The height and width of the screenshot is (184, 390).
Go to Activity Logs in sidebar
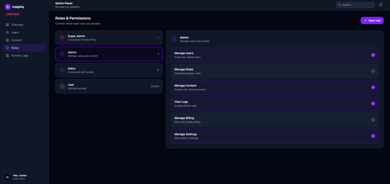point(24,56)
